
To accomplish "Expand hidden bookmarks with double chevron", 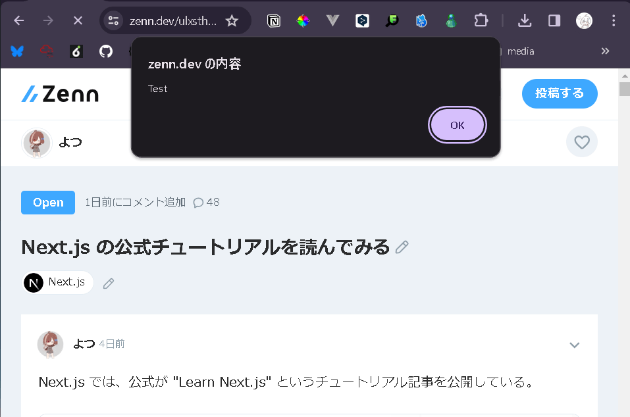I will [605, 51].
